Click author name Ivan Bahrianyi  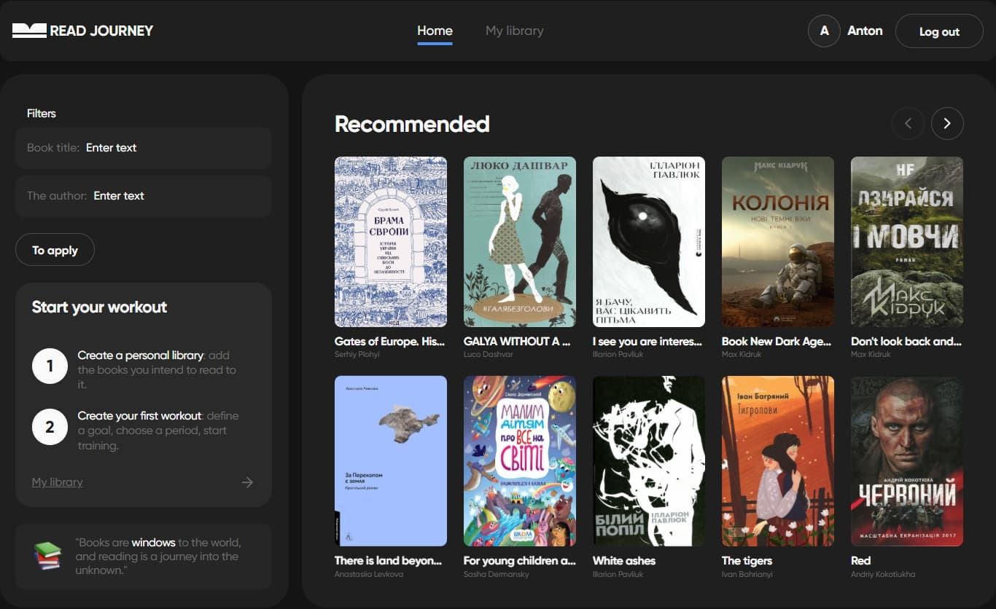click(747, 574)
